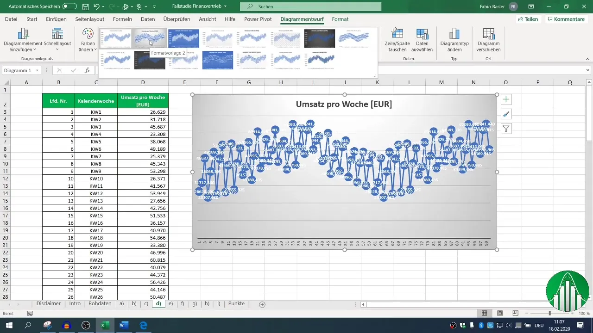
Task: Switch to Page Break Preview icon
Action: point(515,314)
